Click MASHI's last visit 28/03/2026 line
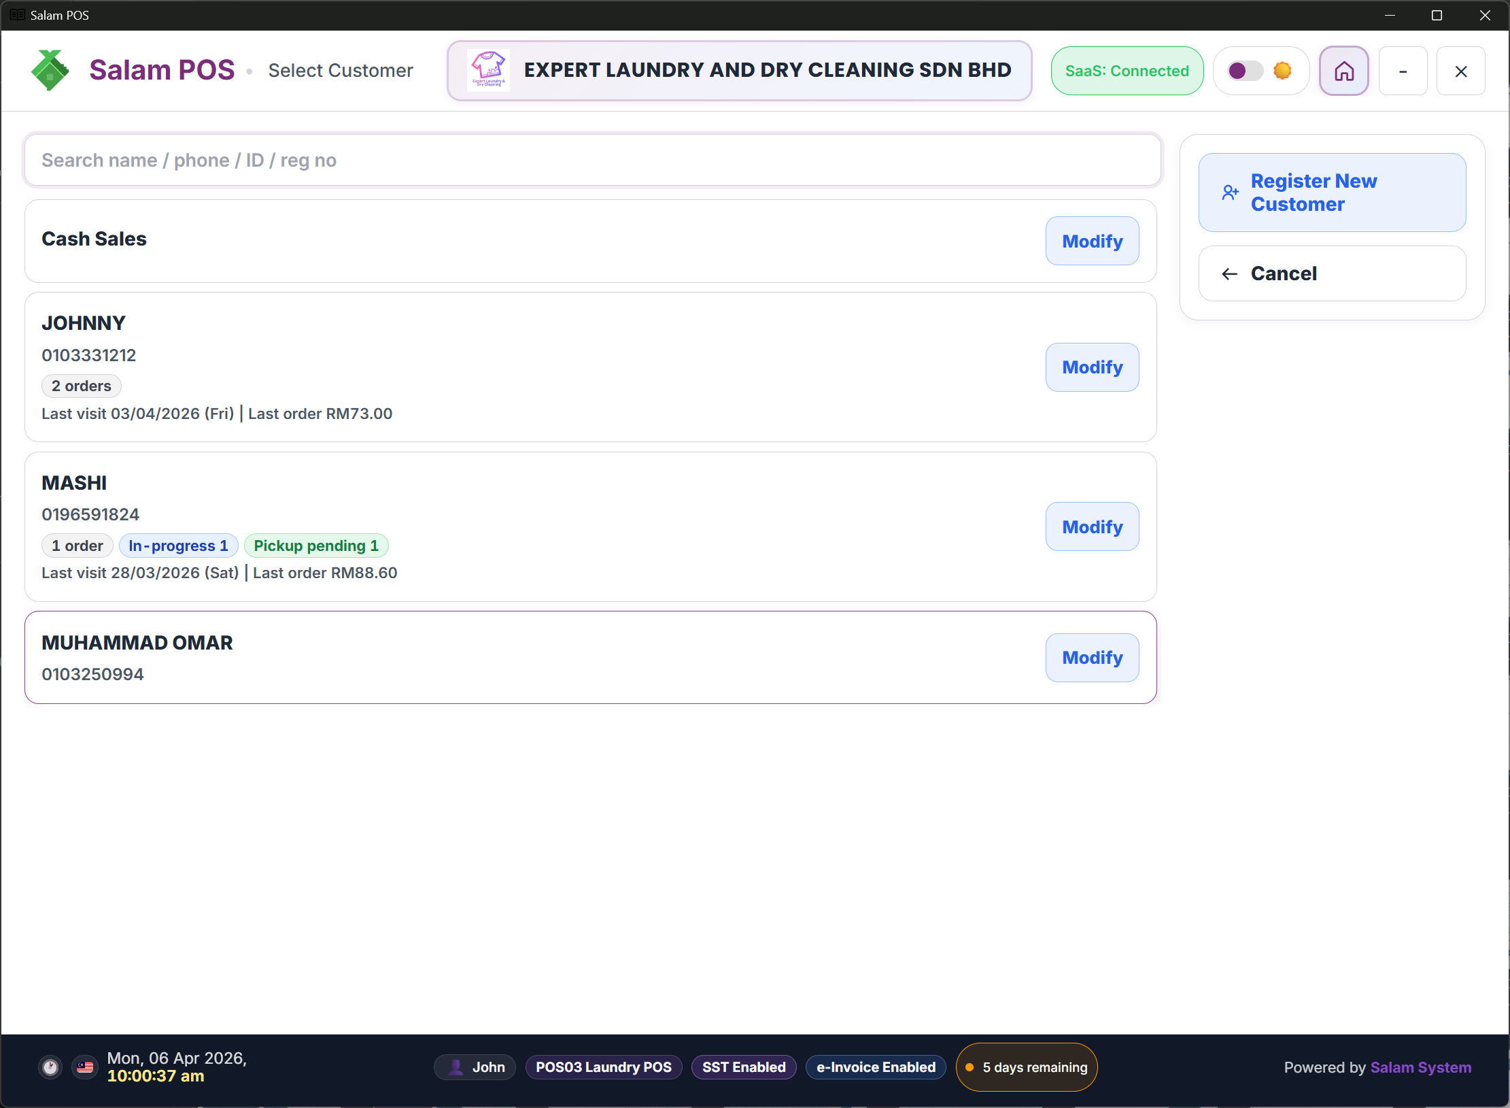The width and height of the screenshot is (1510, 1108). [x=220, y=573]
